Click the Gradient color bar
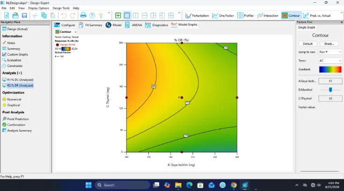Screen dimensions: 344x191 (330, 69)
